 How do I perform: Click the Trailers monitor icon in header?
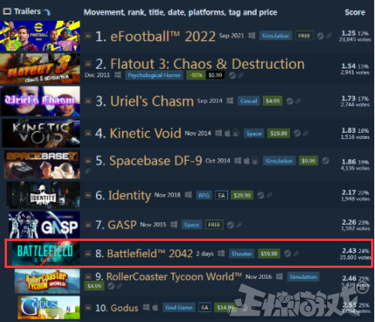pyautogui.click(x=7, y=12)
